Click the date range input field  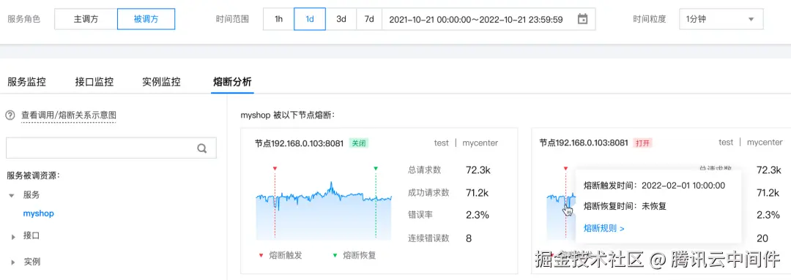[489, 19]
